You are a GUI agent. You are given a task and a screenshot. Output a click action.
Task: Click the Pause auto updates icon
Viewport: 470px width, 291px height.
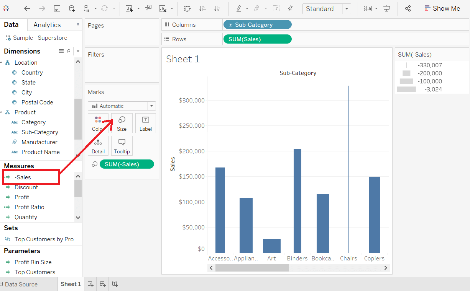87,8
